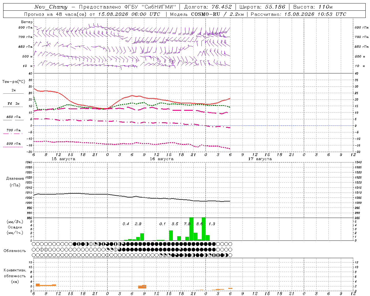Click the Облачность cloudiness label

(x=15, y=251)
